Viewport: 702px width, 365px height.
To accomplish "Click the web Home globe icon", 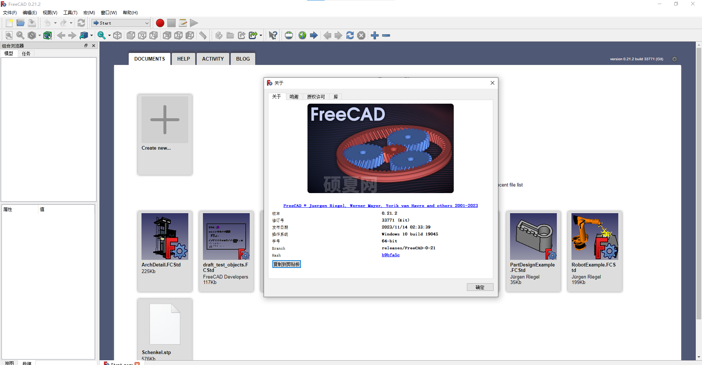I will coord(302,35).
